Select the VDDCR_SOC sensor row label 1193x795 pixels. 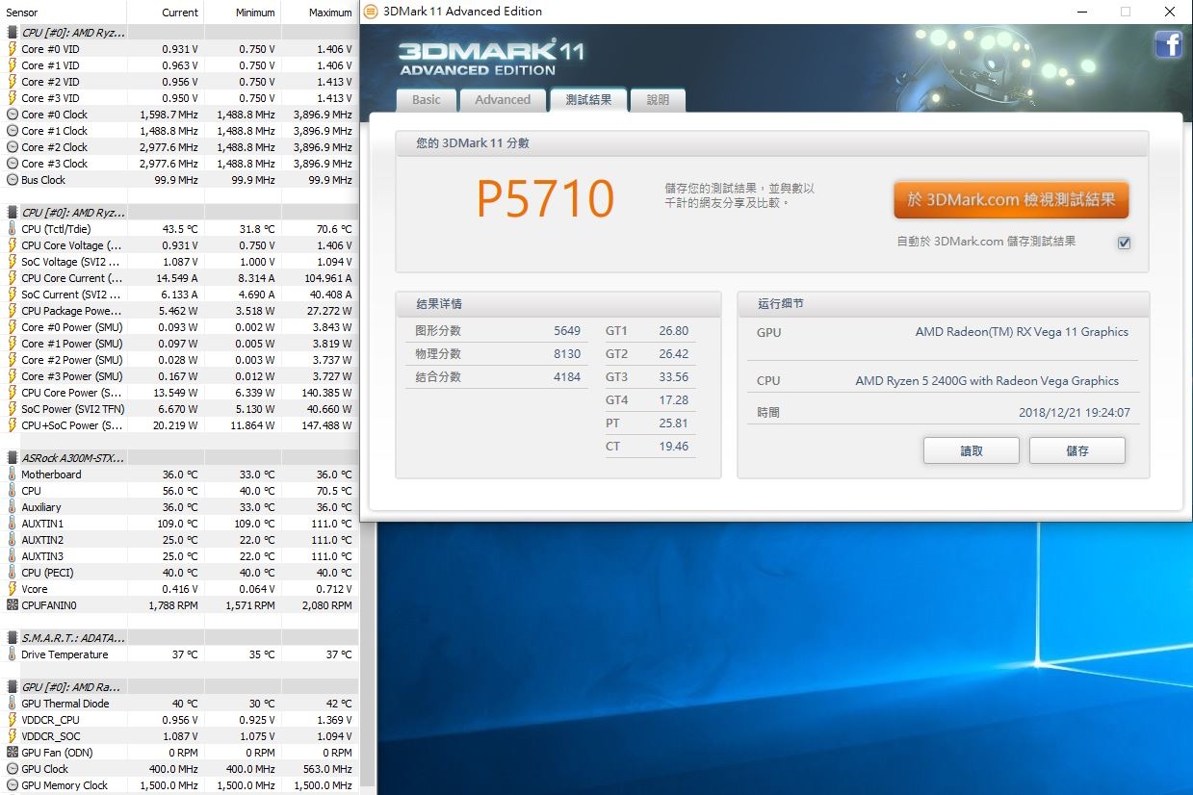click(x=50, y=736)
